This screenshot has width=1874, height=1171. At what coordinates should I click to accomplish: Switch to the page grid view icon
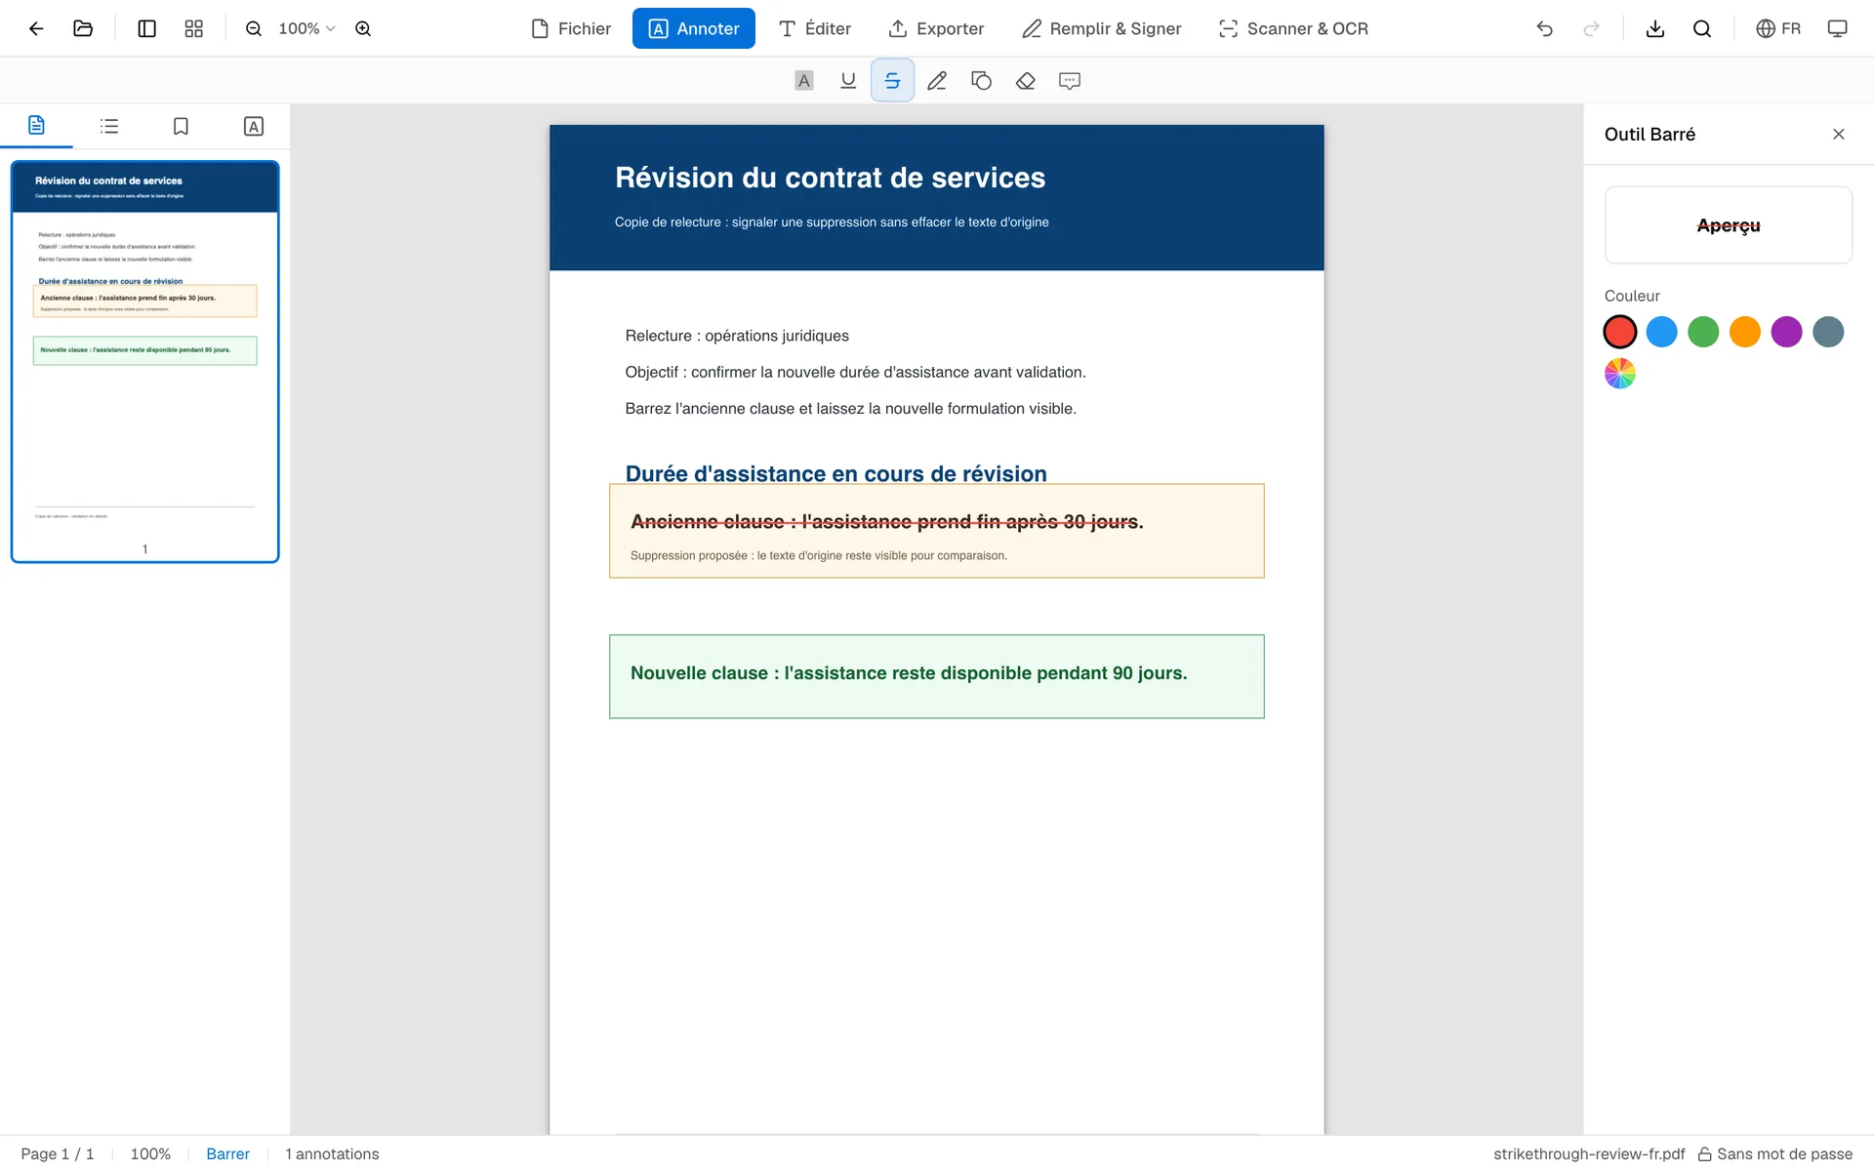193,28
